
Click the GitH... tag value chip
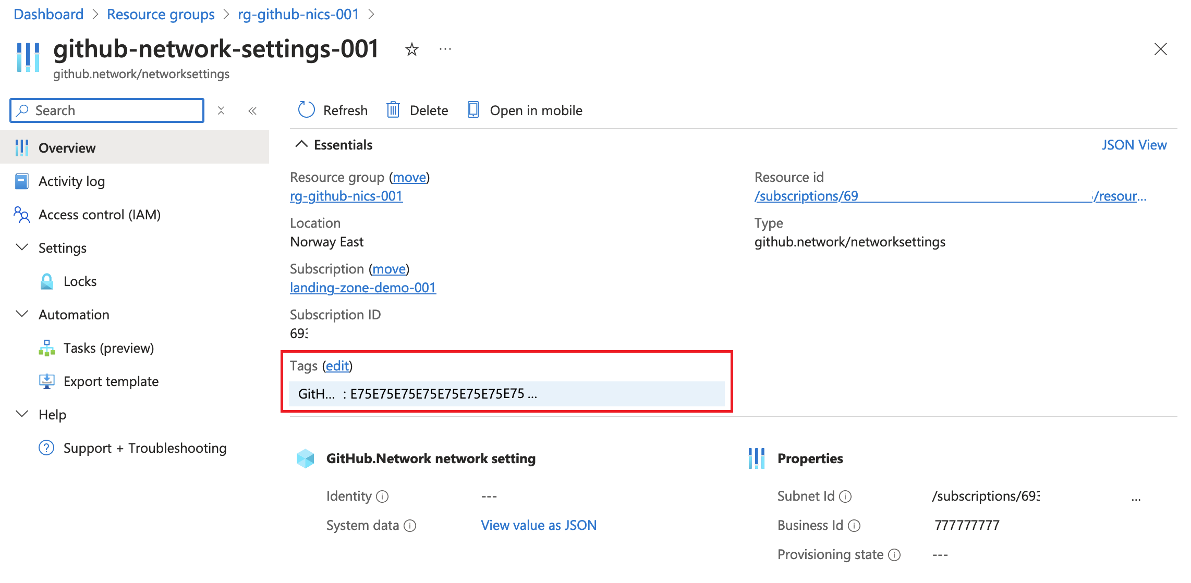click(x=507, y=393)
